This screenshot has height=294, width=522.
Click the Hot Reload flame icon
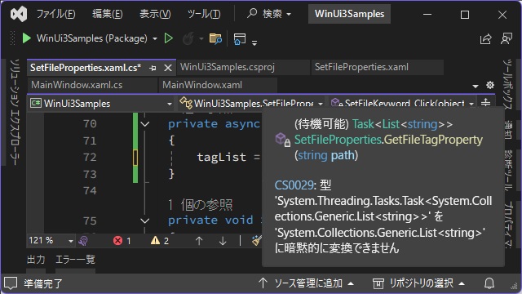point(188,38)
